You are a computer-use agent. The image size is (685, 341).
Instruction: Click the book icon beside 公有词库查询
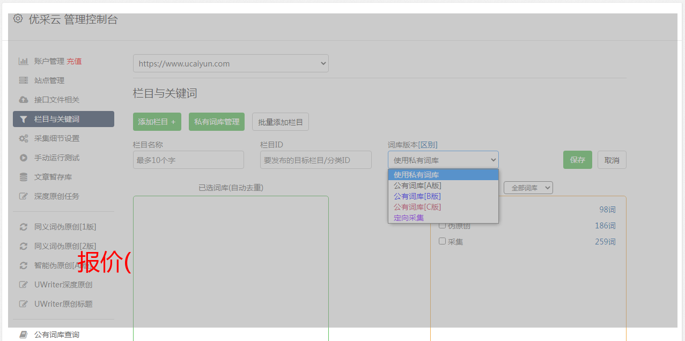tap(23, 335)
